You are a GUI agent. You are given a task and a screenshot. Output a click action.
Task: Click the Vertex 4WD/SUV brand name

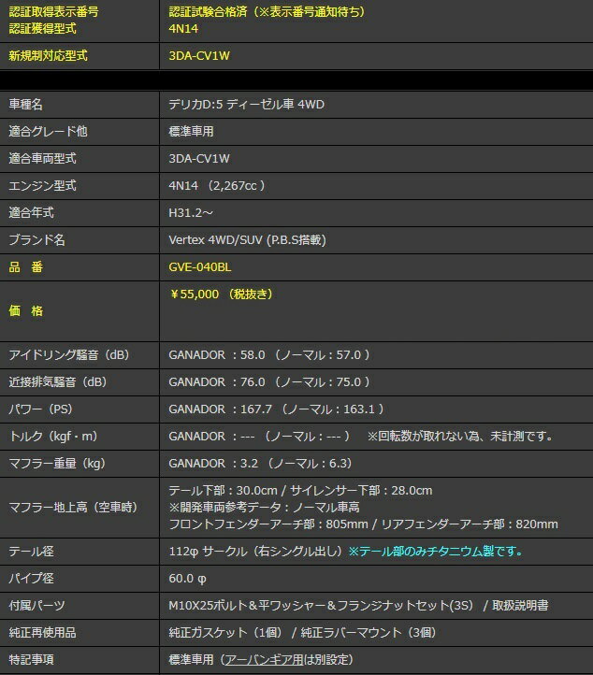[247, 239]
